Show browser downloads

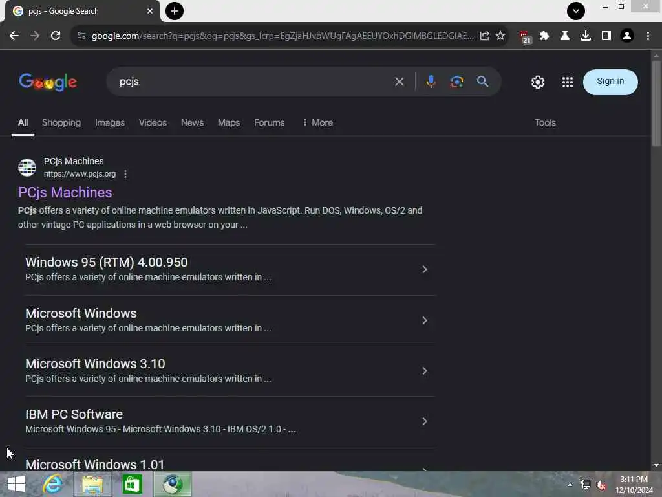tap(586, 36)
